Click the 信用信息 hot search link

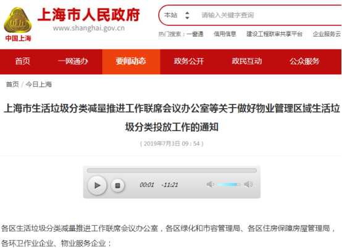225,34
